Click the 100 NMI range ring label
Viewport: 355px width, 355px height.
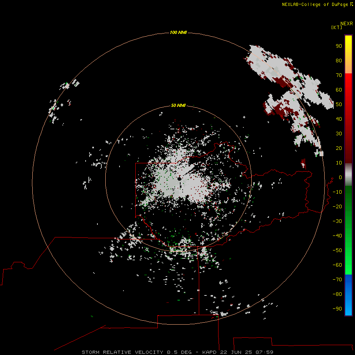tap(178, 33)
